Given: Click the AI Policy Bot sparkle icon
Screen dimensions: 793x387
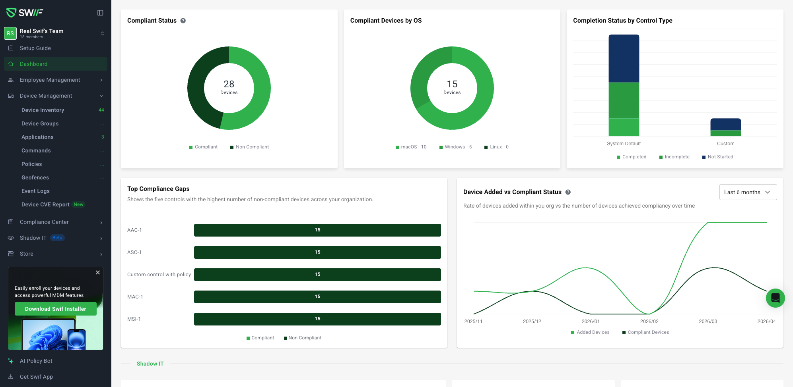Looking at the screenshot, I should click(x=11, y=361).
